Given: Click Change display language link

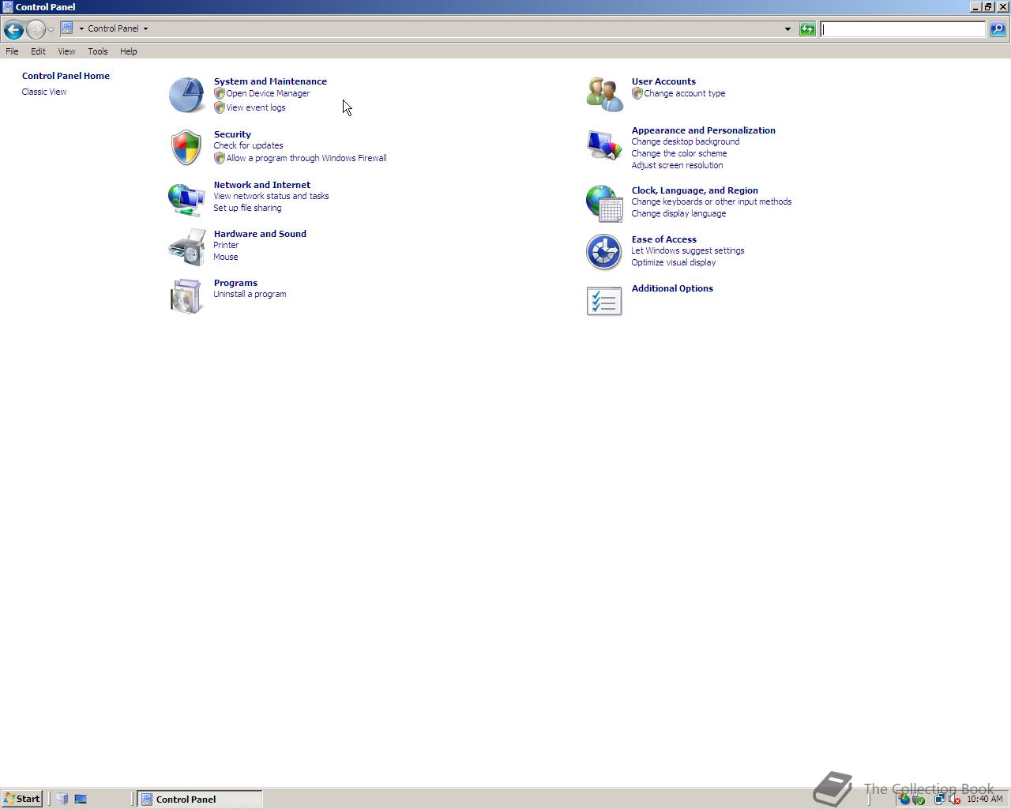Looking at the screenshot, I should click(678, 213).
